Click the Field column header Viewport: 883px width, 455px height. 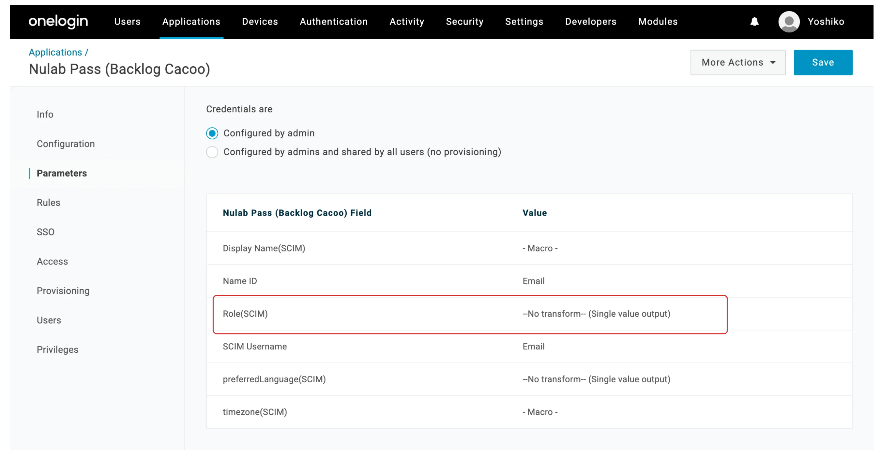coord(297,213)
